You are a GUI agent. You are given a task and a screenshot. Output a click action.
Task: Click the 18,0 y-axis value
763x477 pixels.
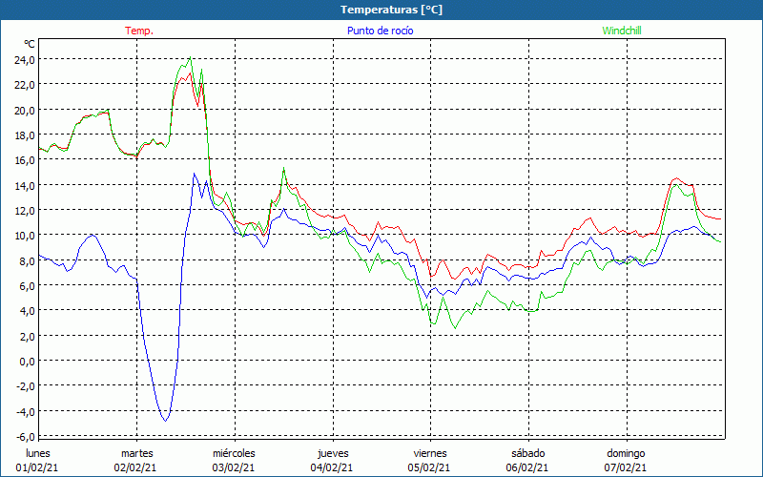coord(25,135)
